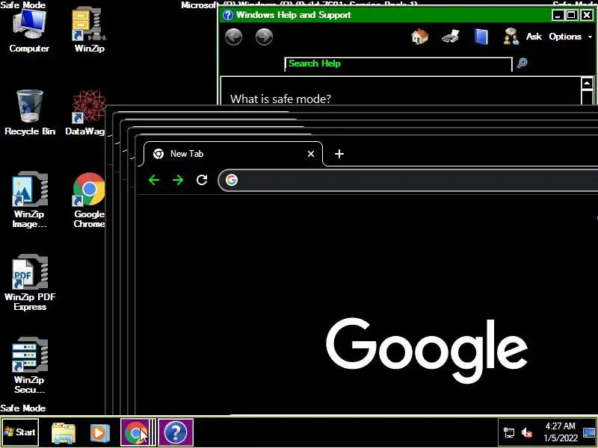Open Windows Explorer from the taskbar
598x448 pixels.
(x=64, y=432)
